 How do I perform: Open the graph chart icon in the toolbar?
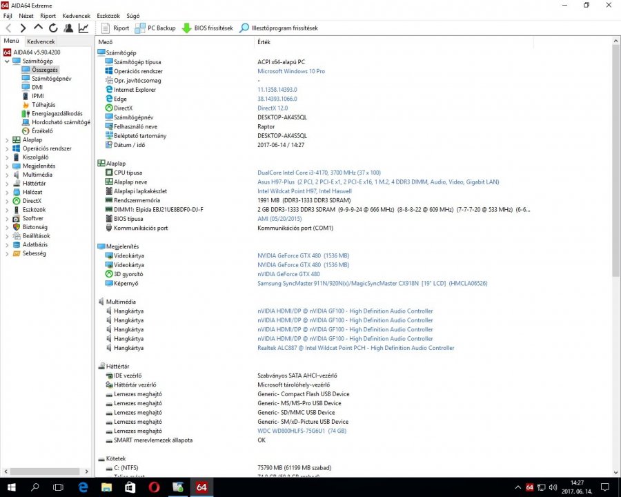[x=83, y=28]
